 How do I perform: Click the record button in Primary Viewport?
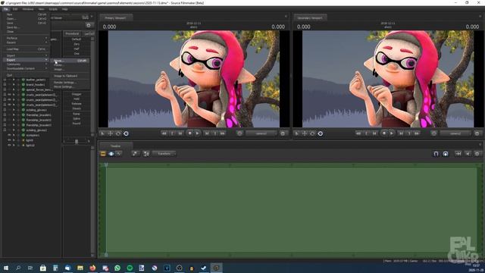(190, 133)
